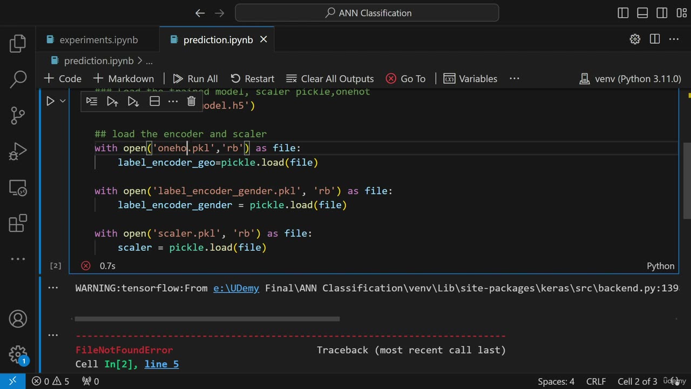Change end of line sequence CRLF
Screen dimensions: 691x389
pyautogui.click(x=596, y=381)
